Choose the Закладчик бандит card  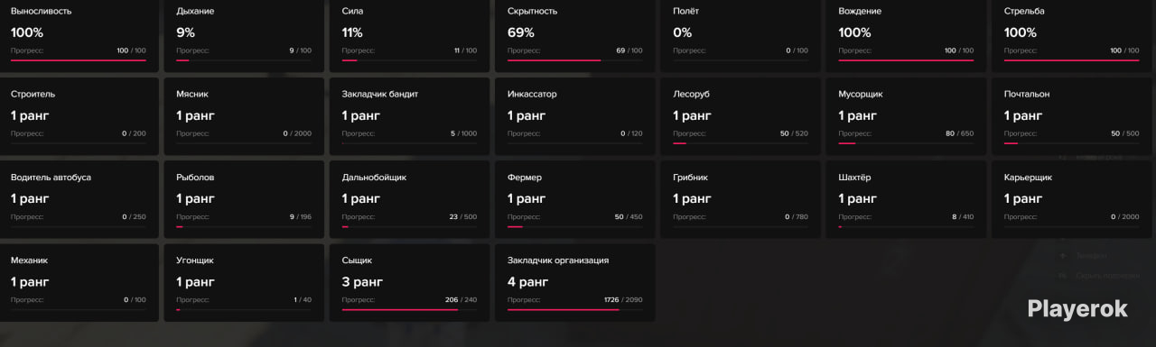[409, 116]
